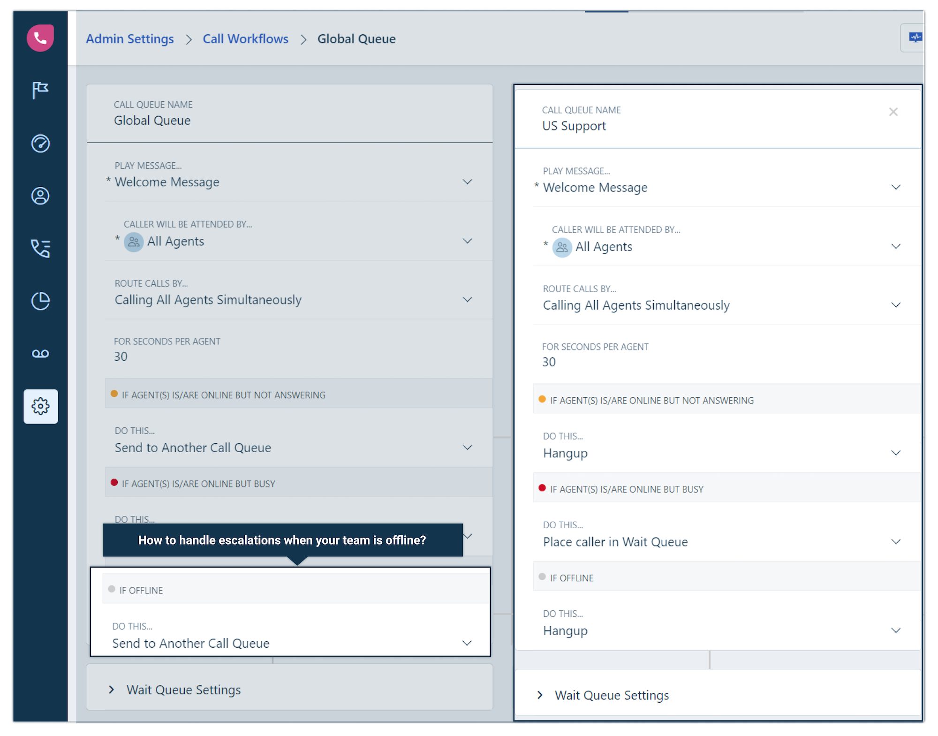Image resolution: width=938 pixels, height=736 pixels.
Task: Click the Global Queue name field
Action: click(x=290, y=114)
